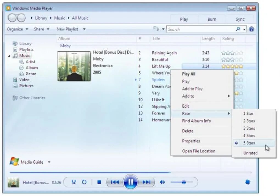Click the Raining Again star rating
Image resolution: width=280 pixels, height=196 pixels.
(232, 53)
